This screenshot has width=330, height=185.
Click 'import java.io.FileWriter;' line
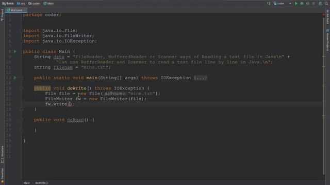[59, 35]
